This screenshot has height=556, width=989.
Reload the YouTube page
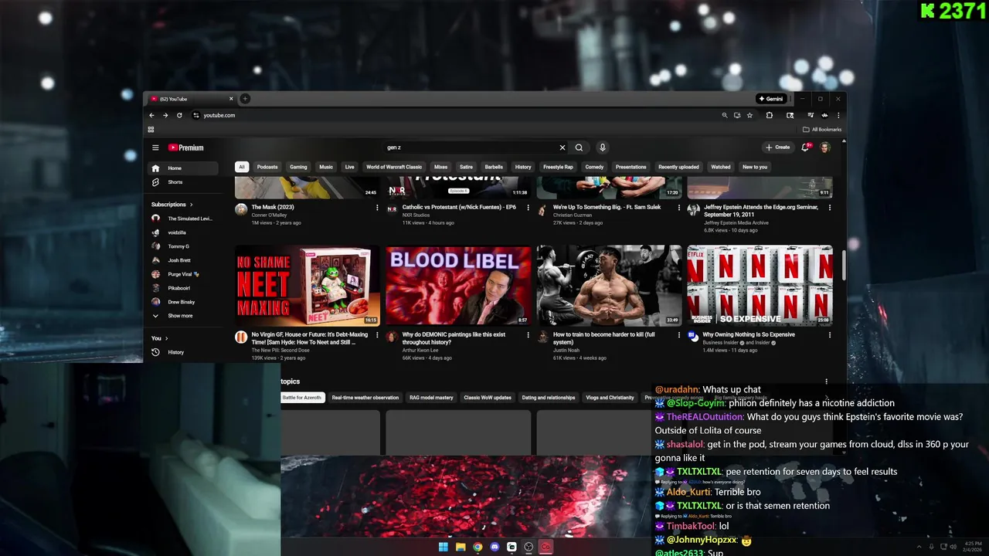tap(179, 115)
